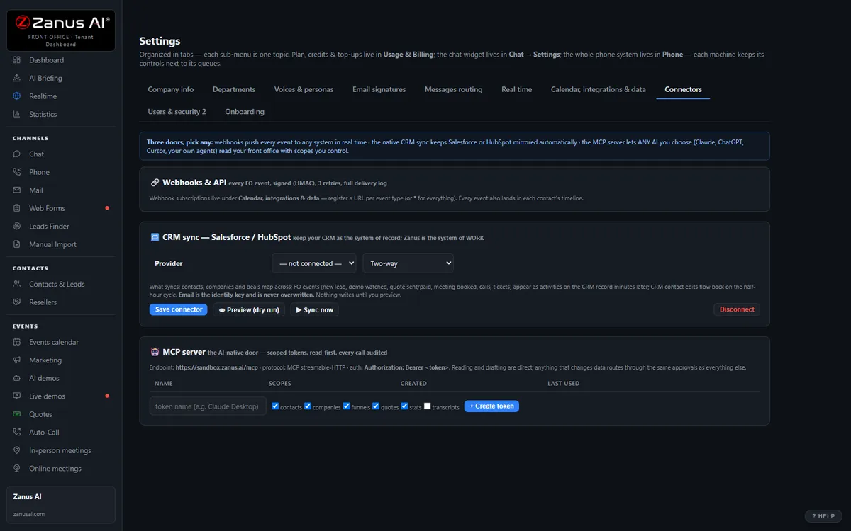Click the AI demos icon

pyautogui.click(x=17, y=378)
